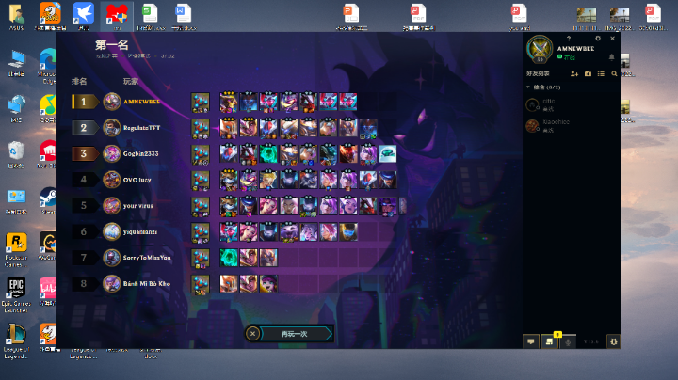
Task: Open the blue Word .docx file on desktop
Action: [184, 16]
